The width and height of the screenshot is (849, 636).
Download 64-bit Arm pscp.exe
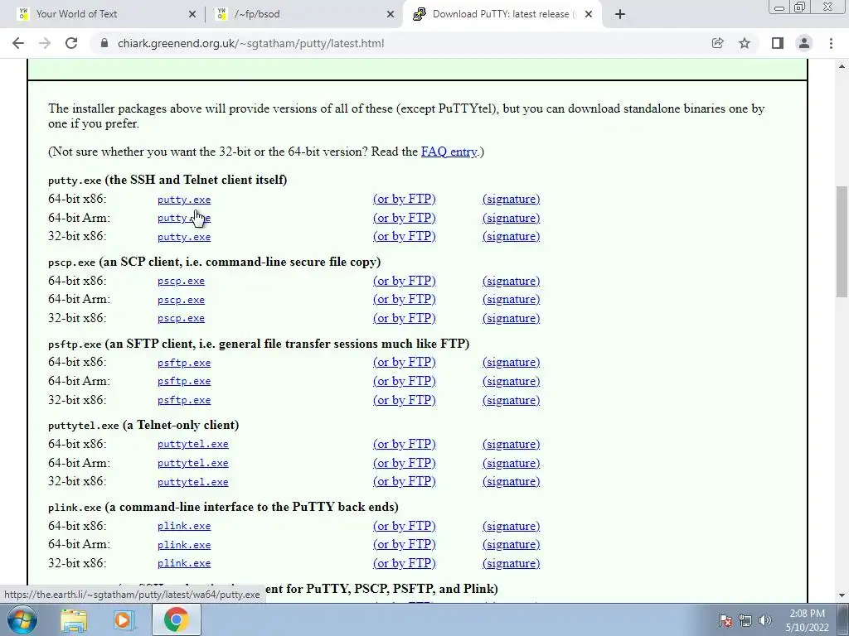[x=181, y=300]
